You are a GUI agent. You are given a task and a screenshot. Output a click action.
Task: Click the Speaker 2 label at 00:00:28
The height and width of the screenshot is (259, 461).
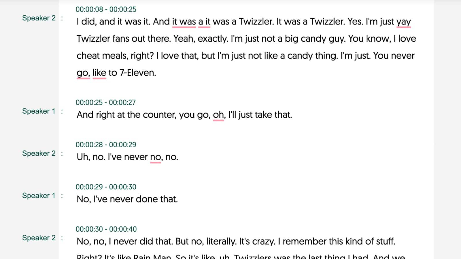click(x=39, y=153)
